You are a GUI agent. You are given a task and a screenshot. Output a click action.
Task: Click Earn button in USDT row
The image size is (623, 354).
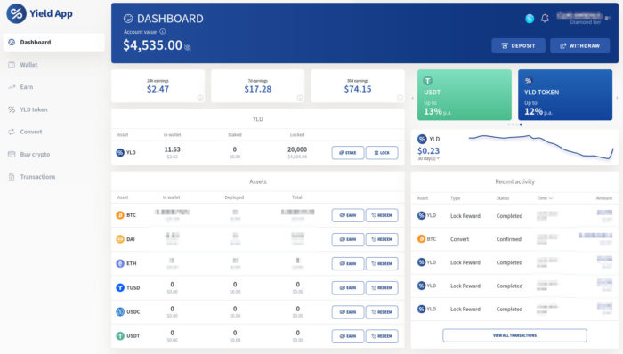pyautogui.click(x=348, y=336)
